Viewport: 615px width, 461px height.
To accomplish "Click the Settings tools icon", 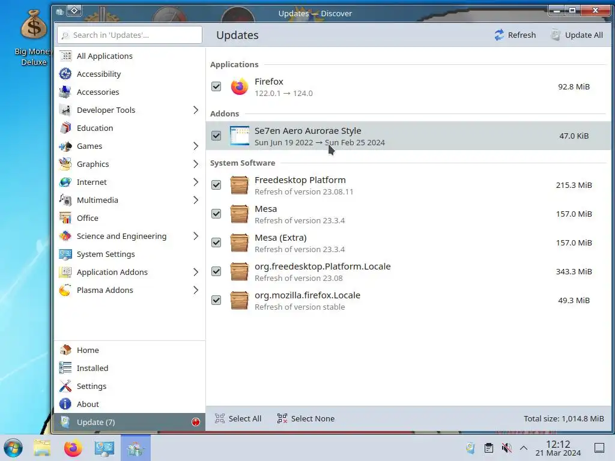I will click(65, 386).
